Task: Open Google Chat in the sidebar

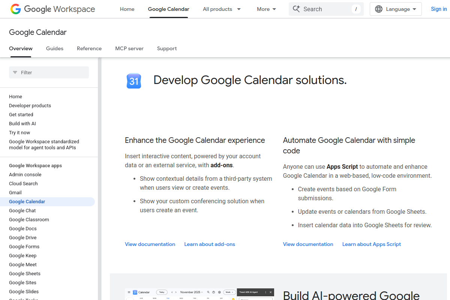Action: click(22, 210)
